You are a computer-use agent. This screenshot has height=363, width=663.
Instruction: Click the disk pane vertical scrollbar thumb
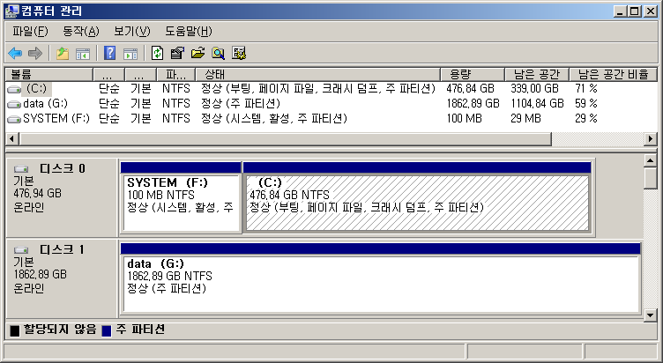[x=651, y=178]
